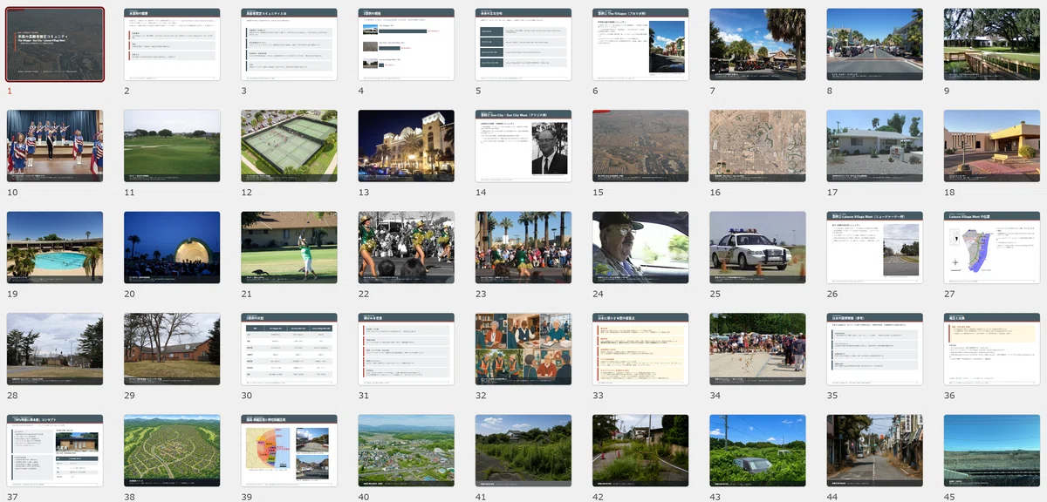Image resolution: width=1047 pixels, height=502 pixels.
Task: Open slide 18 adobe-style building photo
Action: pos(992,146)
